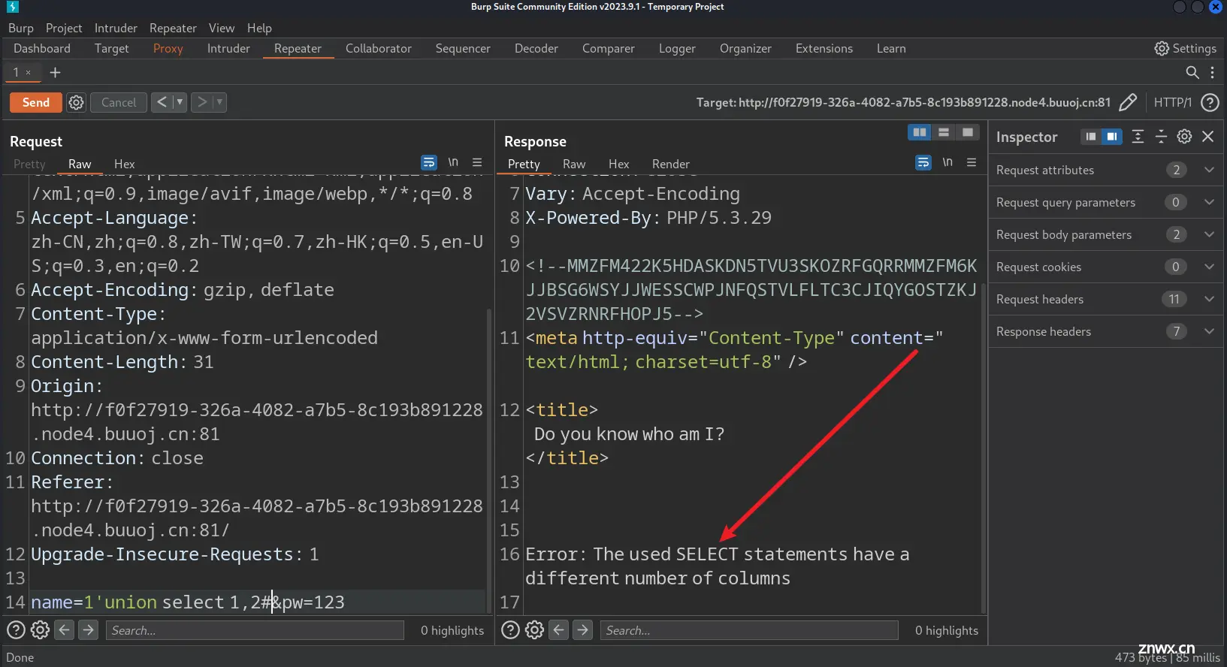Collapse all Inspector sections
This screenshot has width=1227, height=667.
[1161, 137]
